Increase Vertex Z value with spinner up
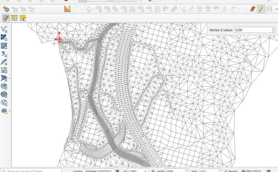278x172 pixels. click(274, 29)
